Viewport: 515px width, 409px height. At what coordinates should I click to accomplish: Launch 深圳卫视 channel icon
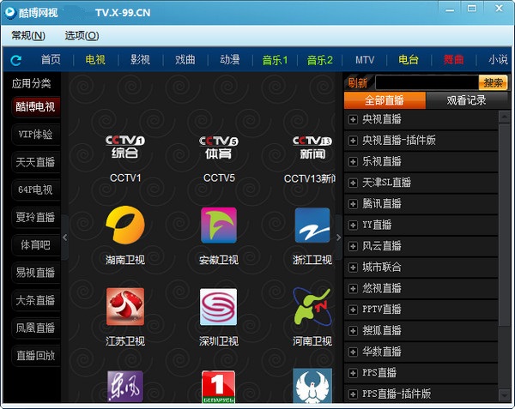[x=219, y=306]
